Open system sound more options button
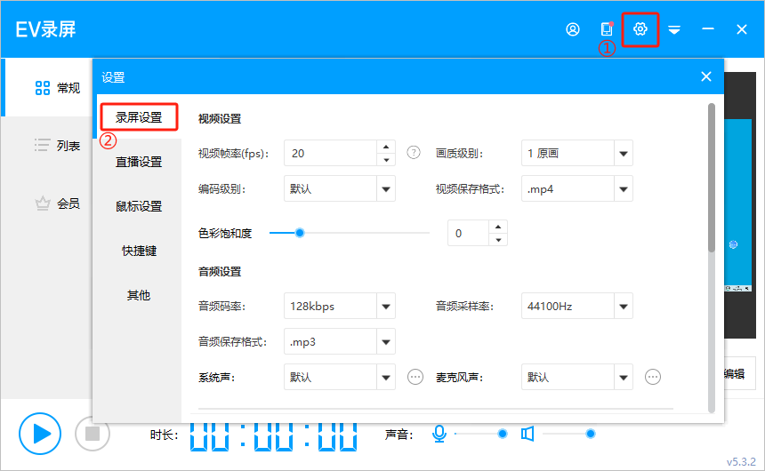Screen dimensions: 765x471 [415, 377]
